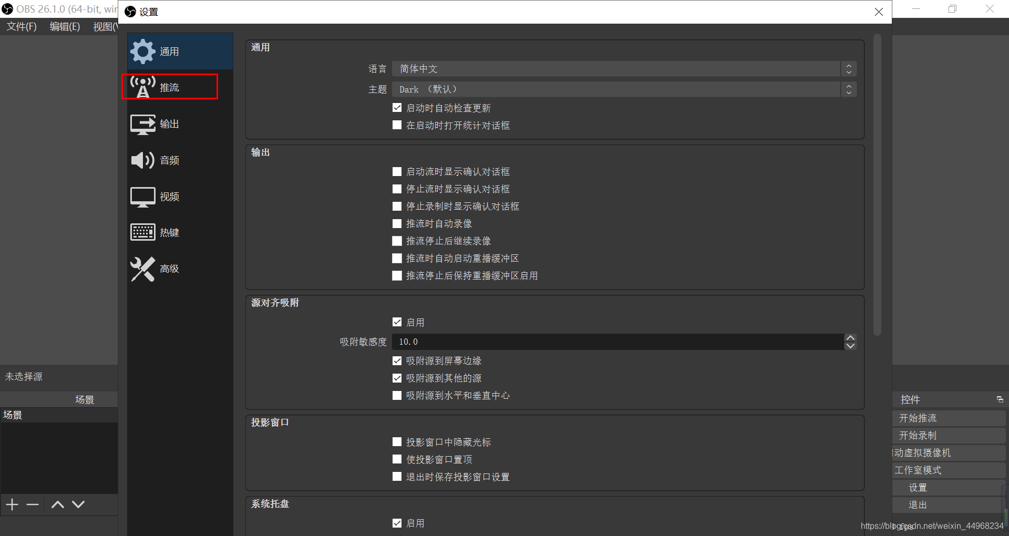Screen dimensions: 1009x536
Task: Enable 投影窗口中隐藏光标 checkbox
Action: (397, 442)
